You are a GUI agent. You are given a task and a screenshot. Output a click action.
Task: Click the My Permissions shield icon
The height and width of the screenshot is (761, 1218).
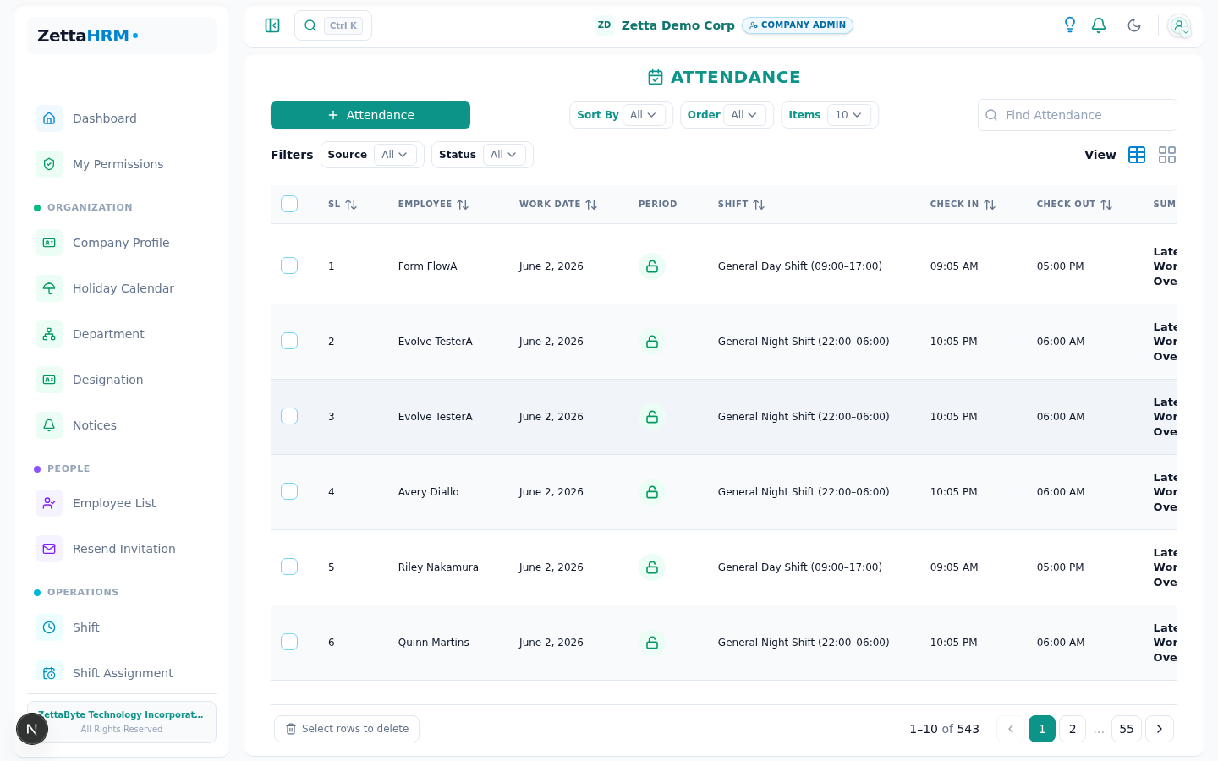pyautogui.click(x=49, y=164)
